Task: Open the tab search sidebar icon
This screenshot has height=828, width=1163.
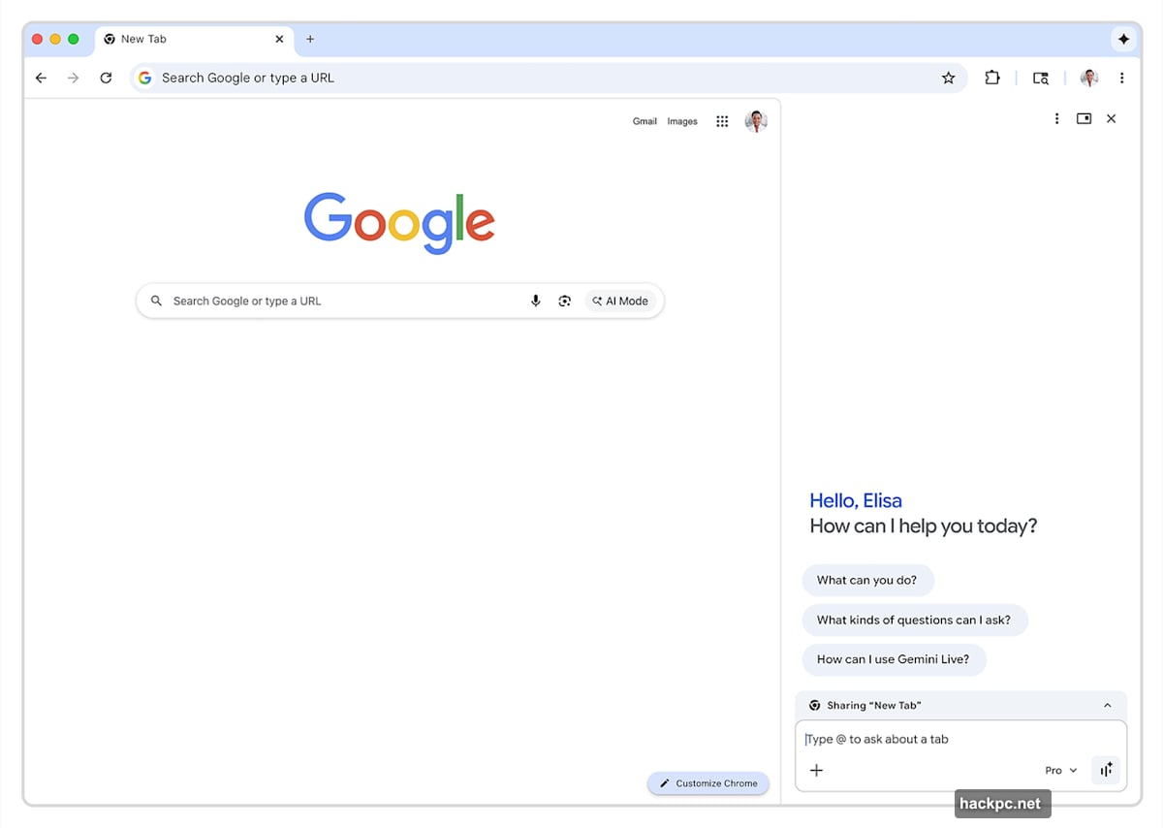Action: click(1041, 78)
